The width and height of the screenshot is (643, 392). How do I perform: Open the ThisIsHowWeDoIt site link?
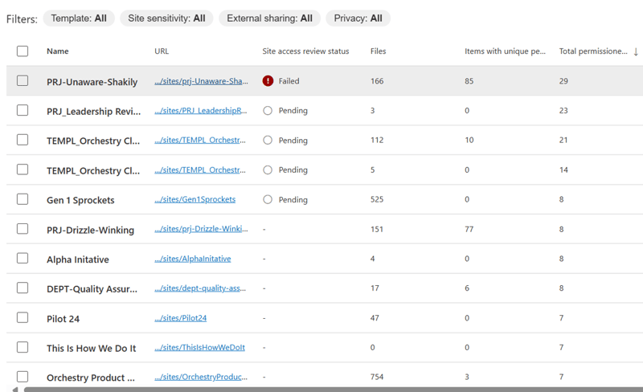click(199, 347)
